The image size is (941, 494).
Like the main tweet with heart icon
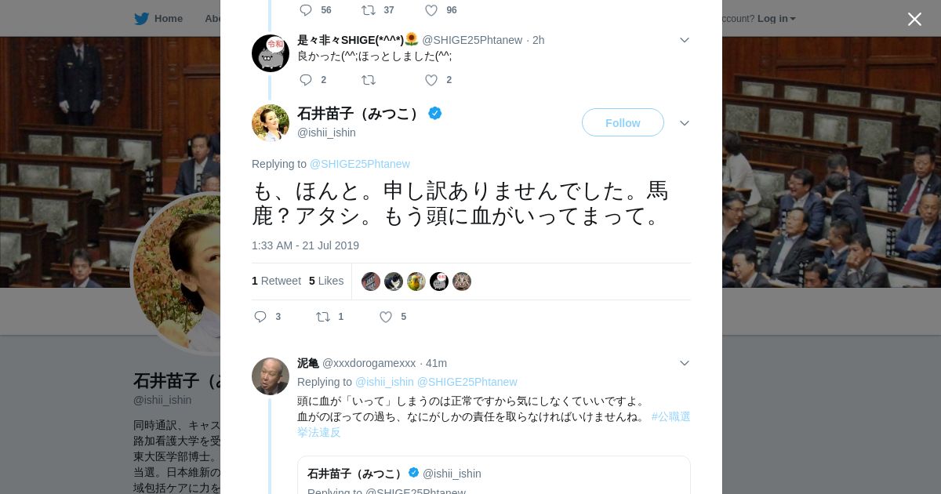[386, 317]
